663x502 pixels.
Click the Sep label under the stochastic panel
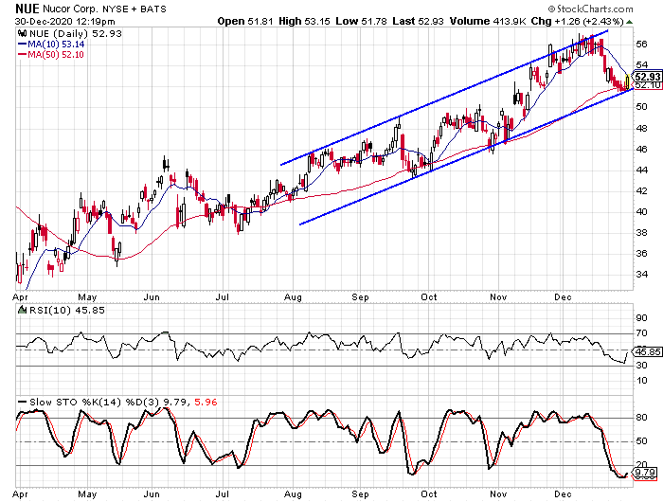coord(360,494)
